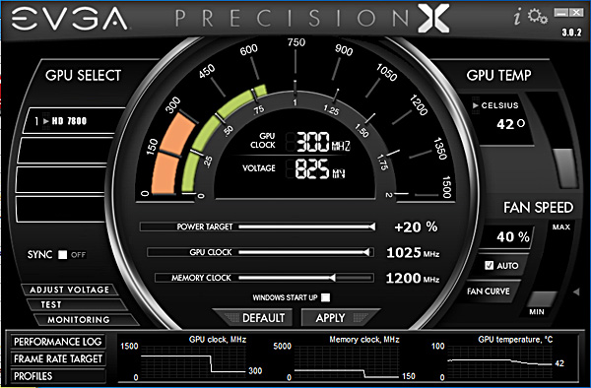Click the 825 mV voltage readout
591x388 pixels.
coord(320,168)
